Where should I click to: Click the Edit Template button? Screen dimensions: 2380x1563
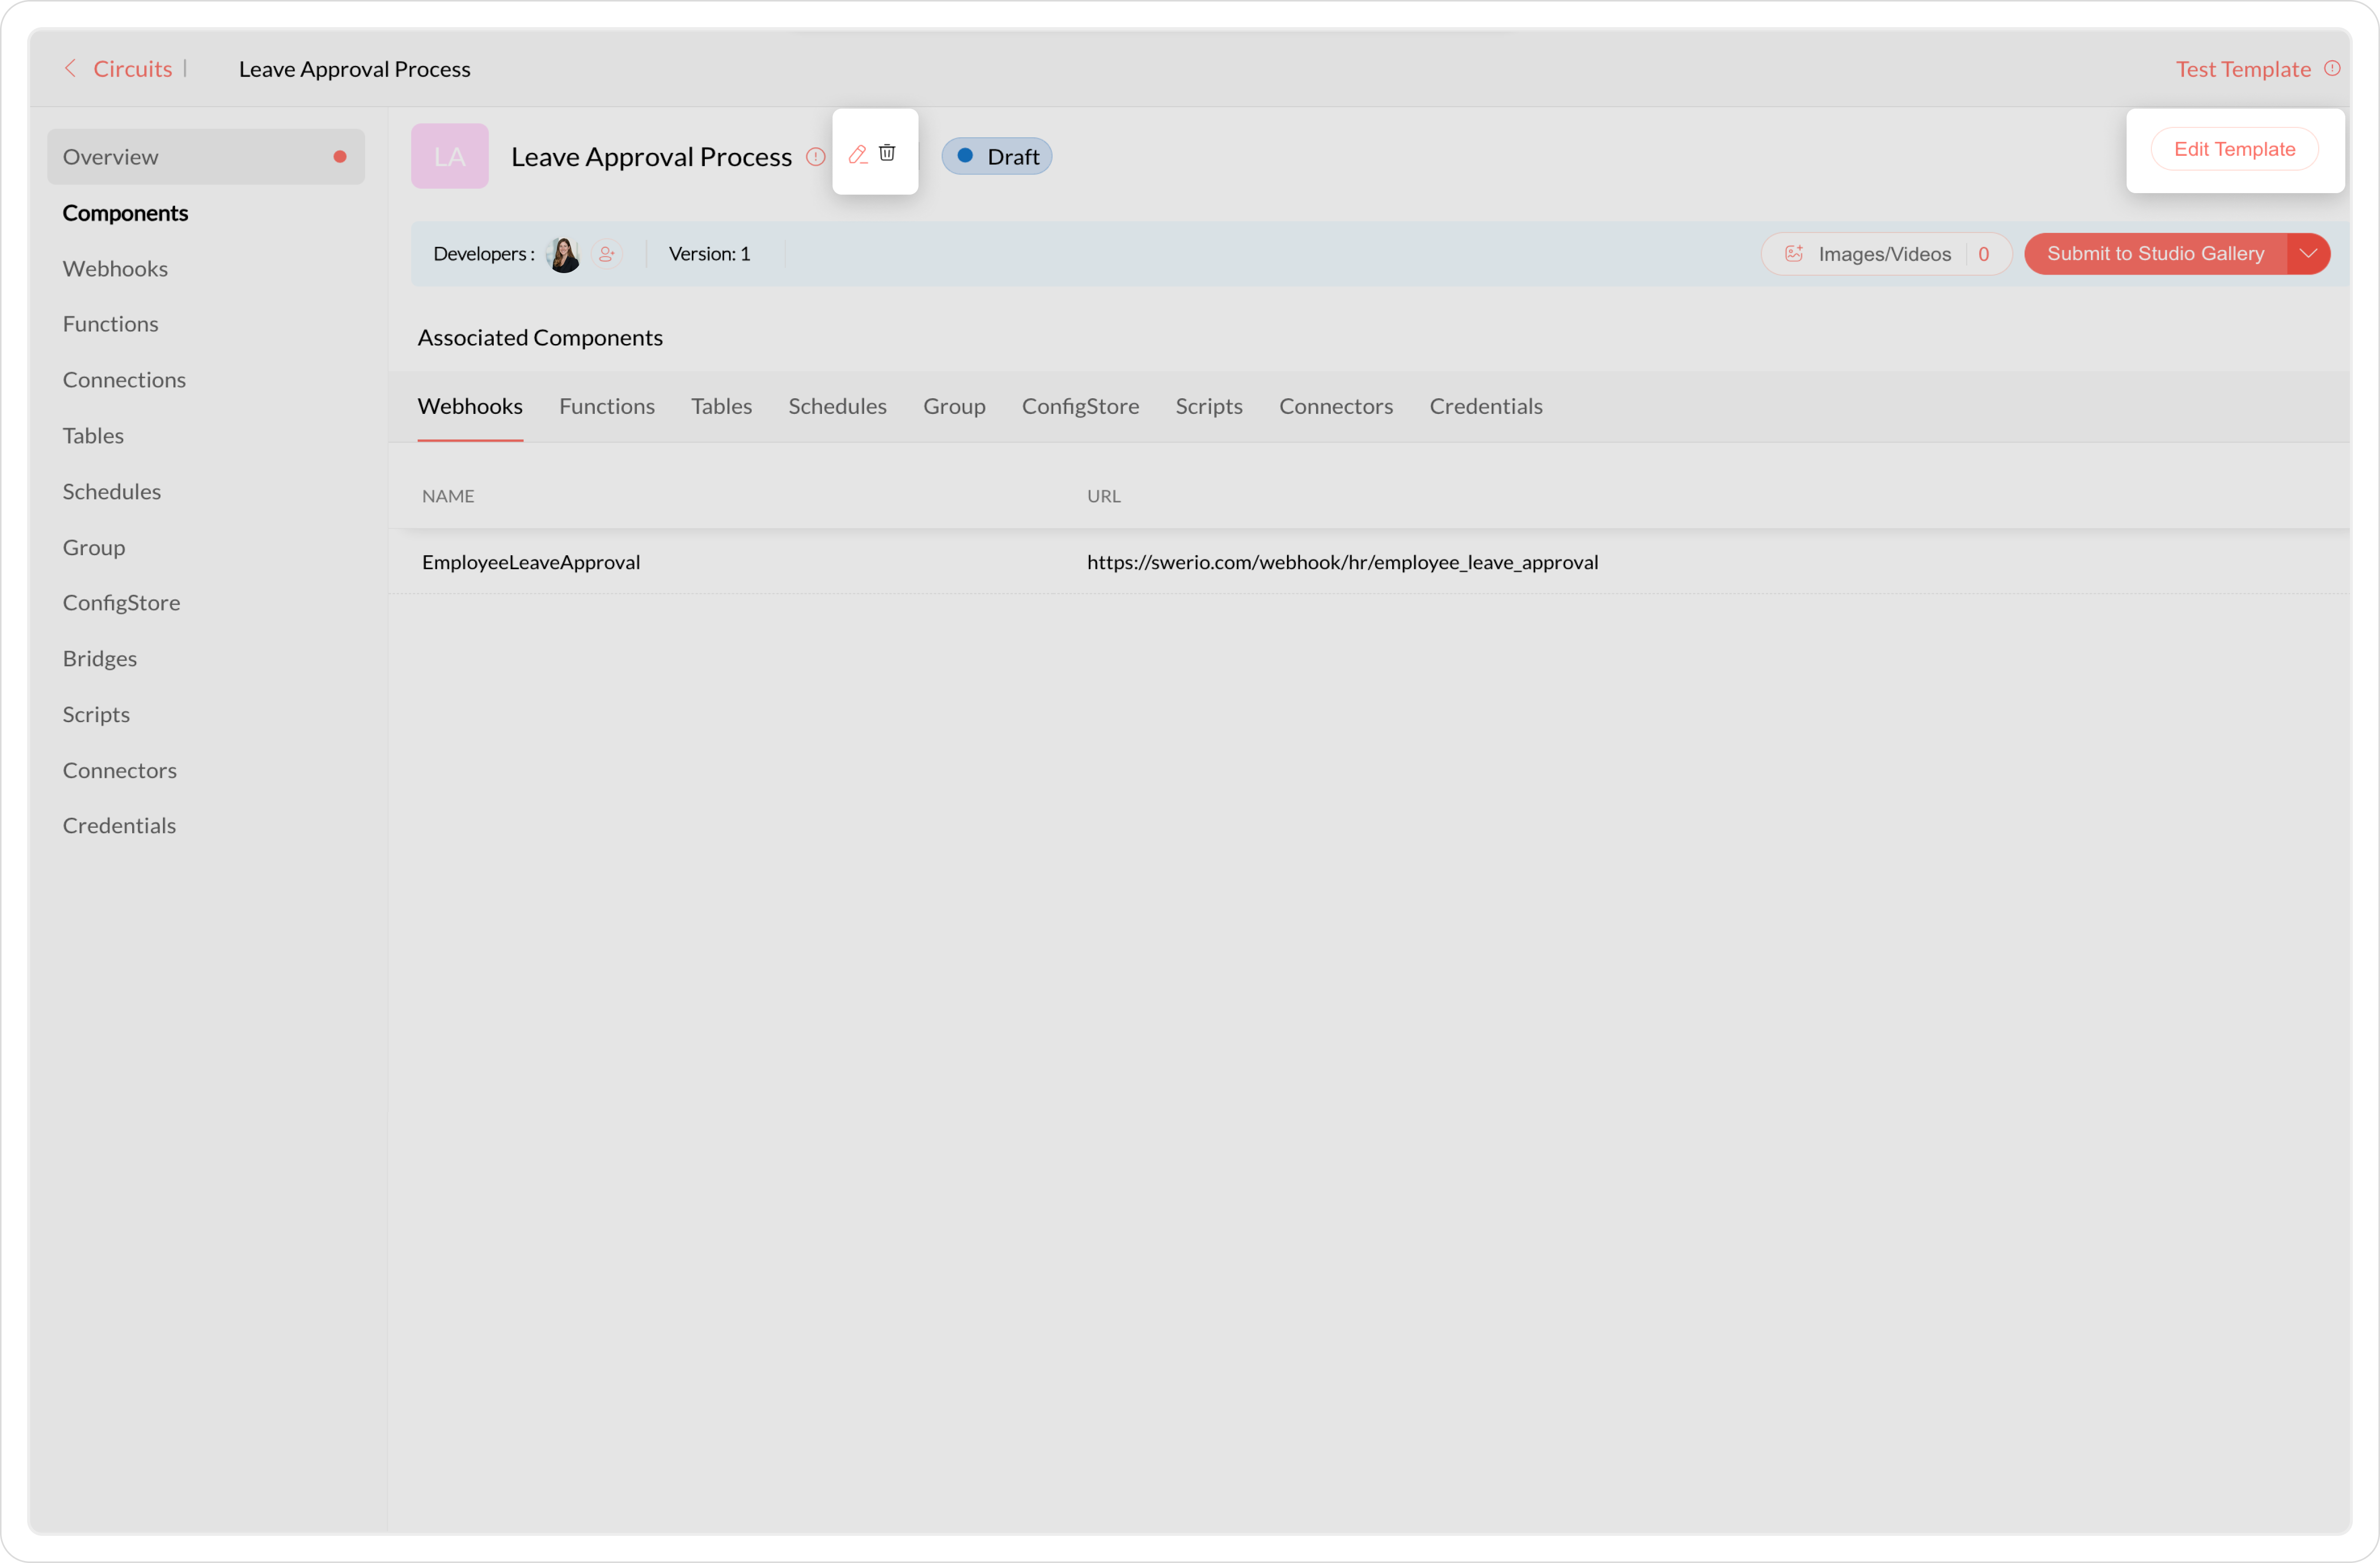[2234, 149]
